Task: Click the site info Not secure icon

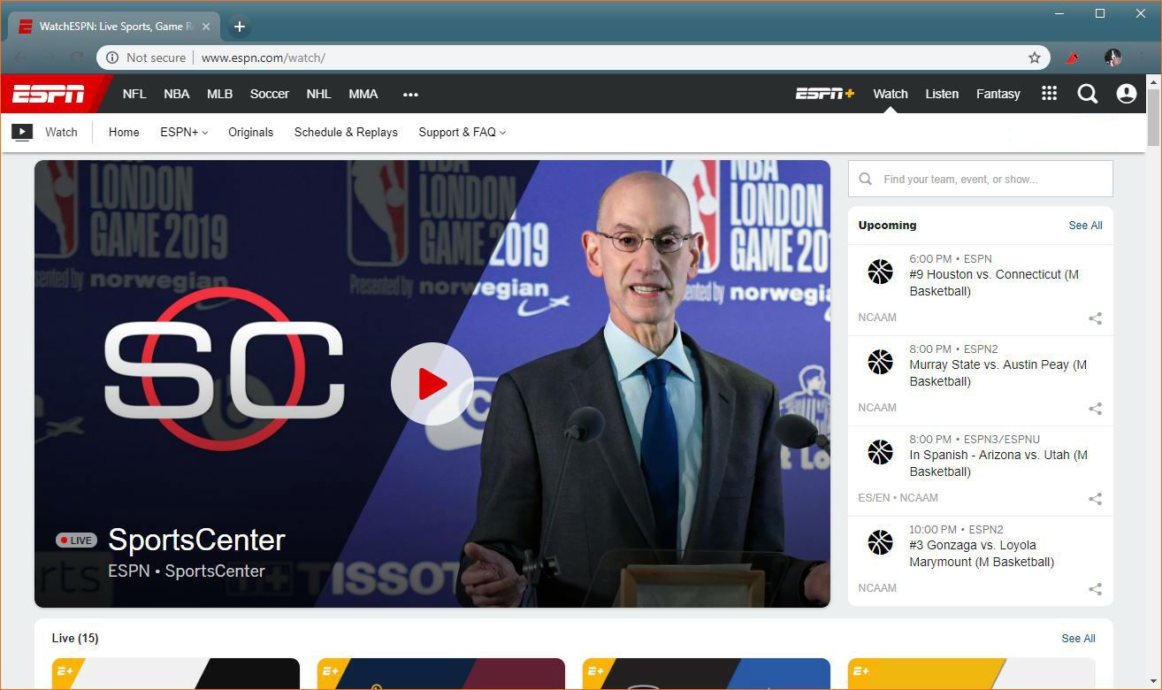Action: [x=112, y=57]
